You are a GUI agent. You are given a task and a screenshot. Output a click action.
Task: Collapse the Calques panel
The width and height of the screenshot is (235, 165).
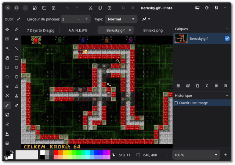point(227,29)
